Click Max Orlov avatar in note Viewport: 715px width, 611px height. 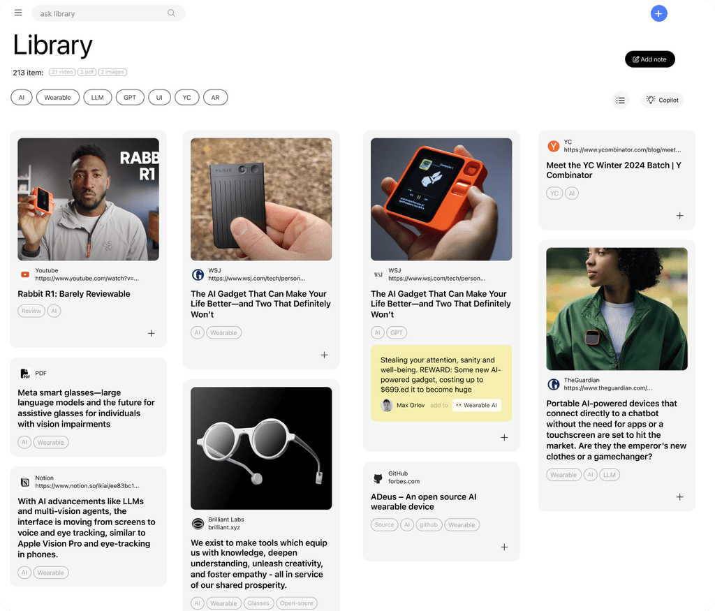(x=387, y=406)
